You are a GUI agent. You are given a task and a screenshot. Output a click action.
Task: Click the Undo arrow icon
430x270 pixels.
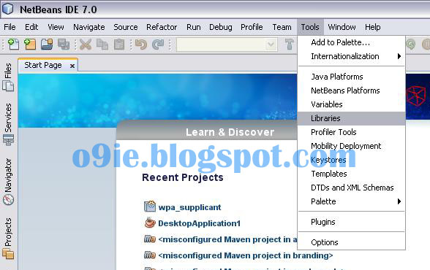141,44
